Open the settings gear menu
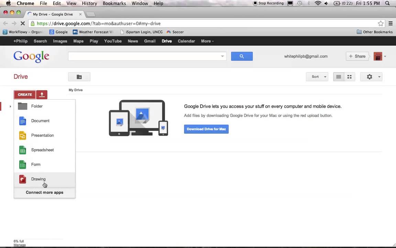 click(x=371, y=77)
